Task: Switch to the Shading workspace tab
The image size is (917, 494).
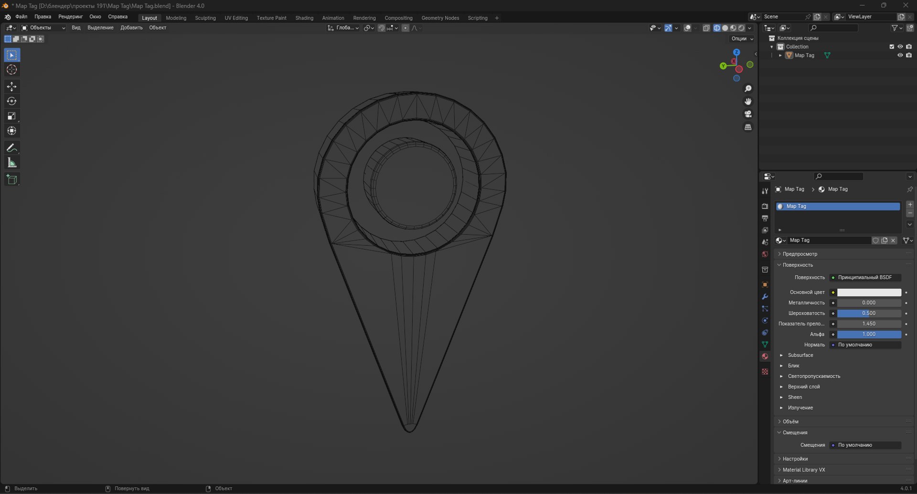Action: tap(304, 18)
